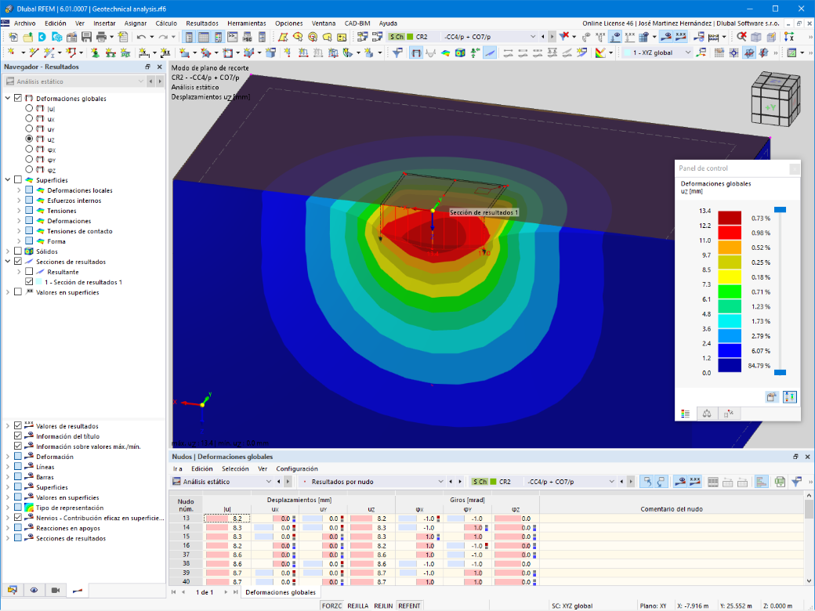Click the balance scale icon in control panel
The height and width of the screenshot is (611, 815).
(707, 414)
